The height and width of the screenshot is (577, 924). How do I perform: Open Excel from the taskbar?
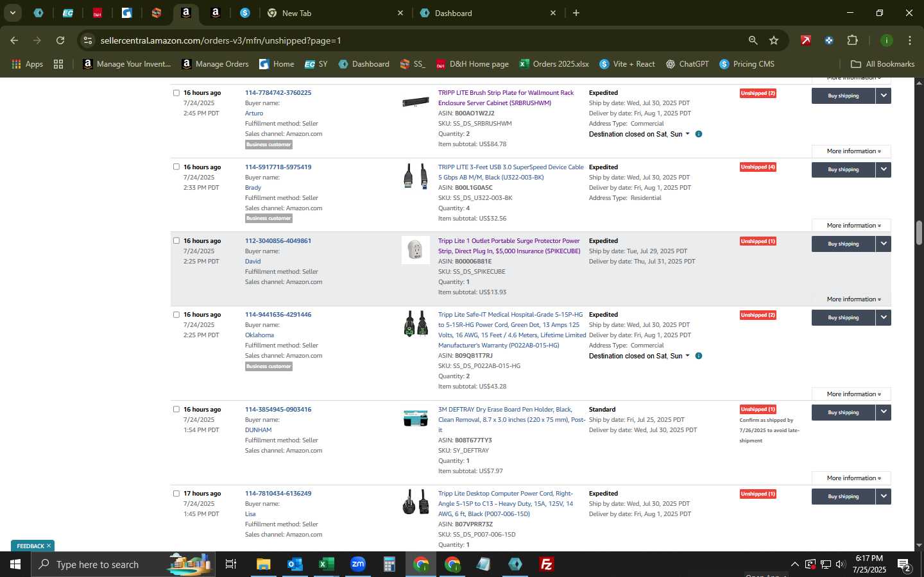tap(327, 564)
